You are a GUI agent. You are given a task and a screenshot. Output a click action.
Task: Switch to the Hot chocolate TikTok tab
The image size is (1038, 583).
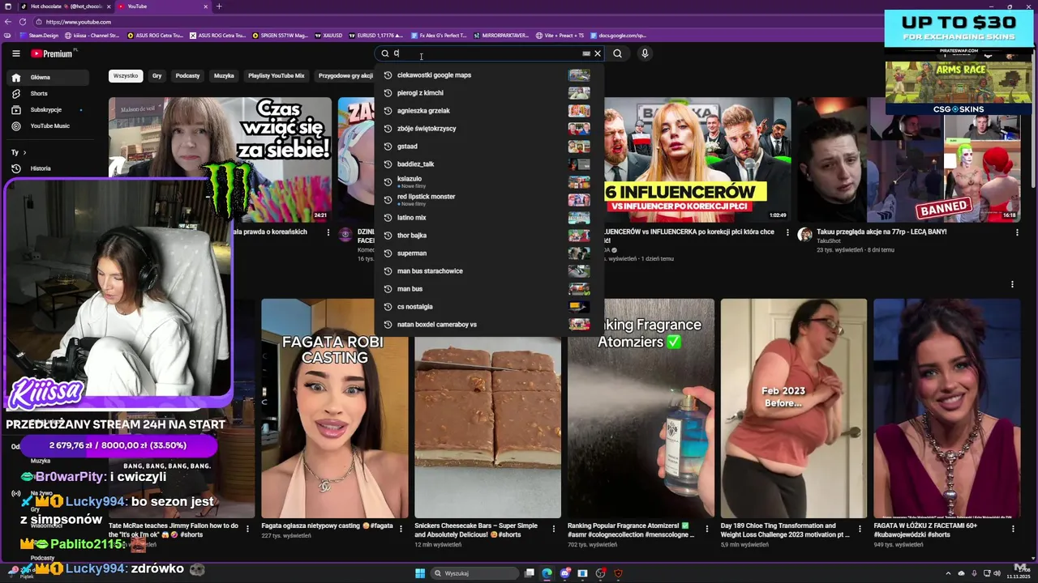tap(65, 6)
